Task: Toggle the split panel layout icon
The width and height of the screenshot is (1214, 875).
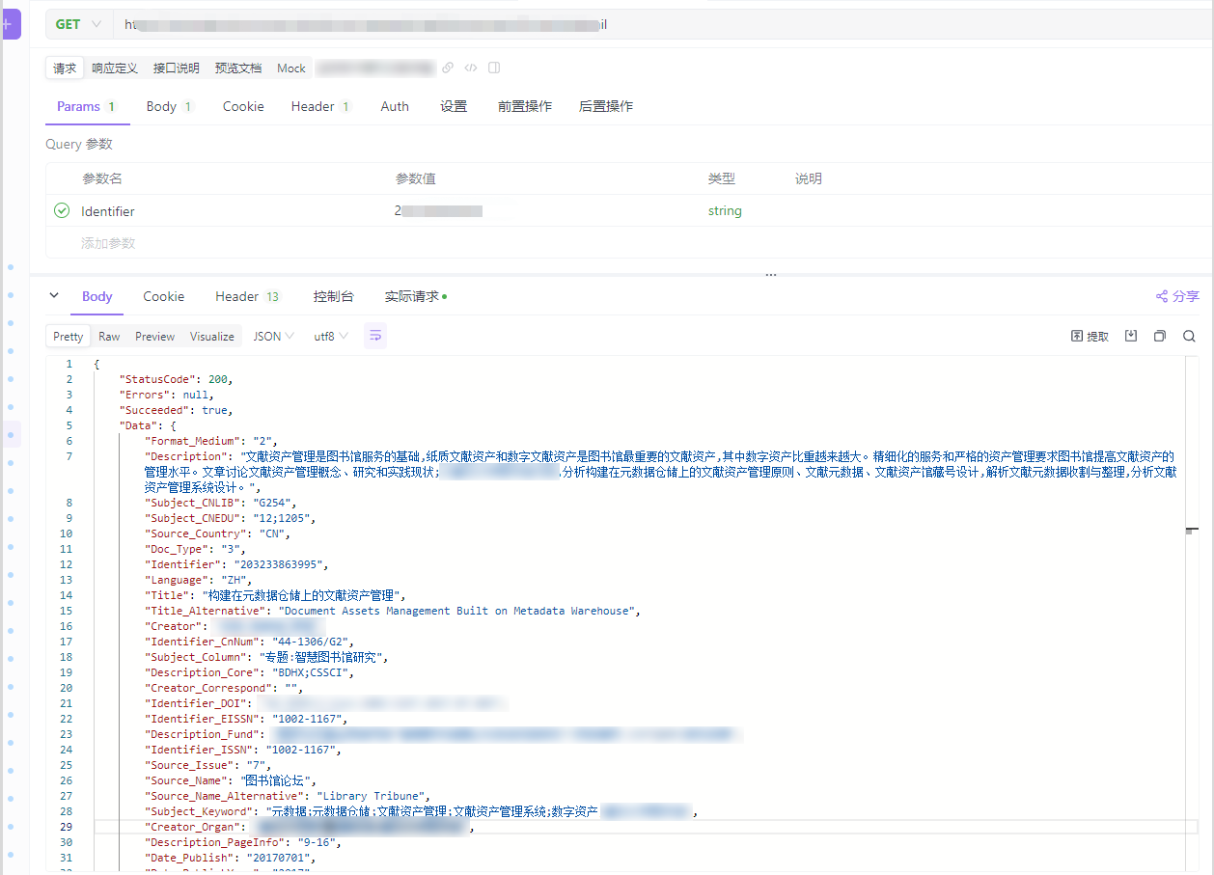Action: pos(494,68)
